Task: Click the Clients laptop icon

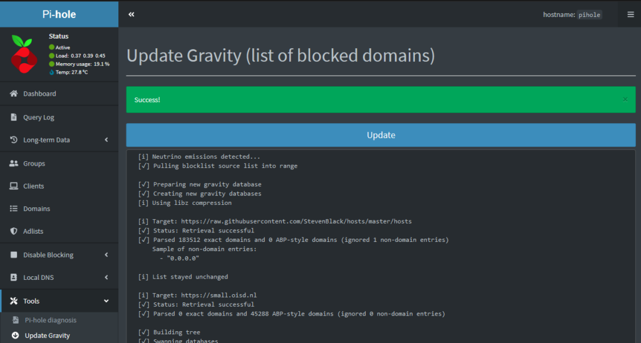Action: (x=14, y=186)
